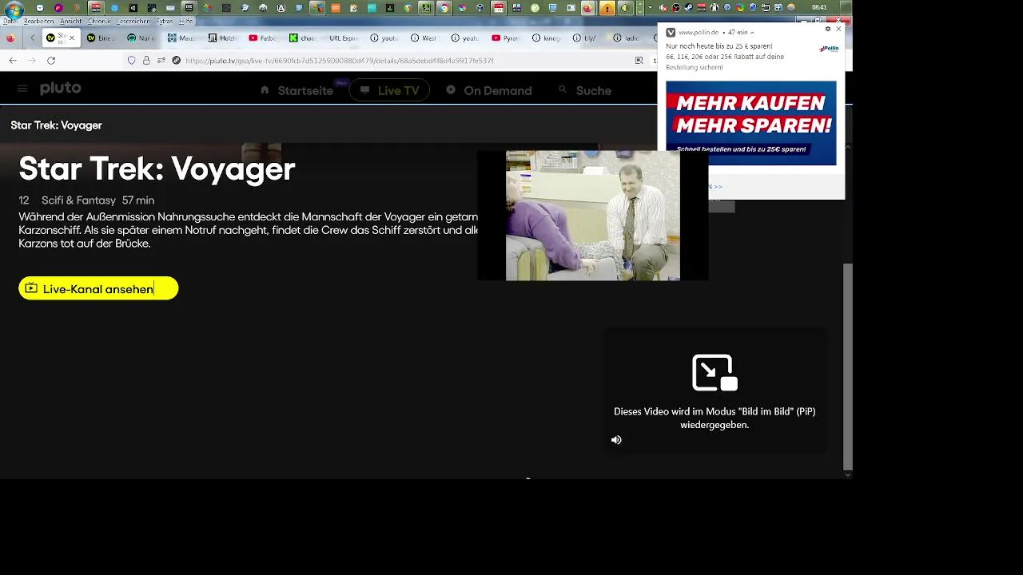Click the muted volume tray icon
This screenshot has height=575, width=1023.
663,8
